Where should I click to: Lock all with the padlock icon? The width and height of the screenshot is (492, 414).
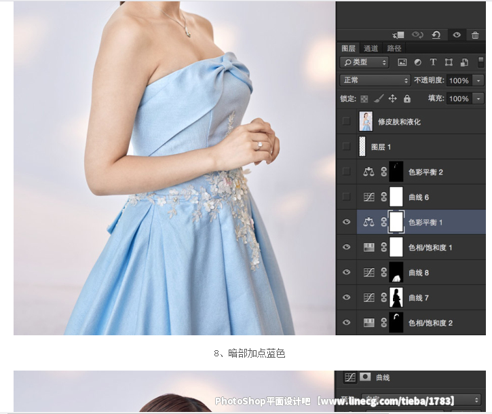point(407,99)
